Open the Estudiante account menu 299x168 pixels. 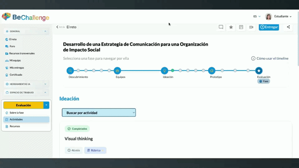(283, 16)
